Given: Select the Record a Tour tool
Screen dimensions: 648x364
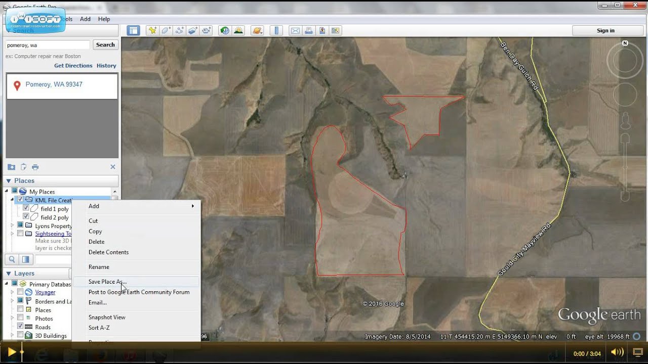Looking at the screenshot, I should [207, 30].
